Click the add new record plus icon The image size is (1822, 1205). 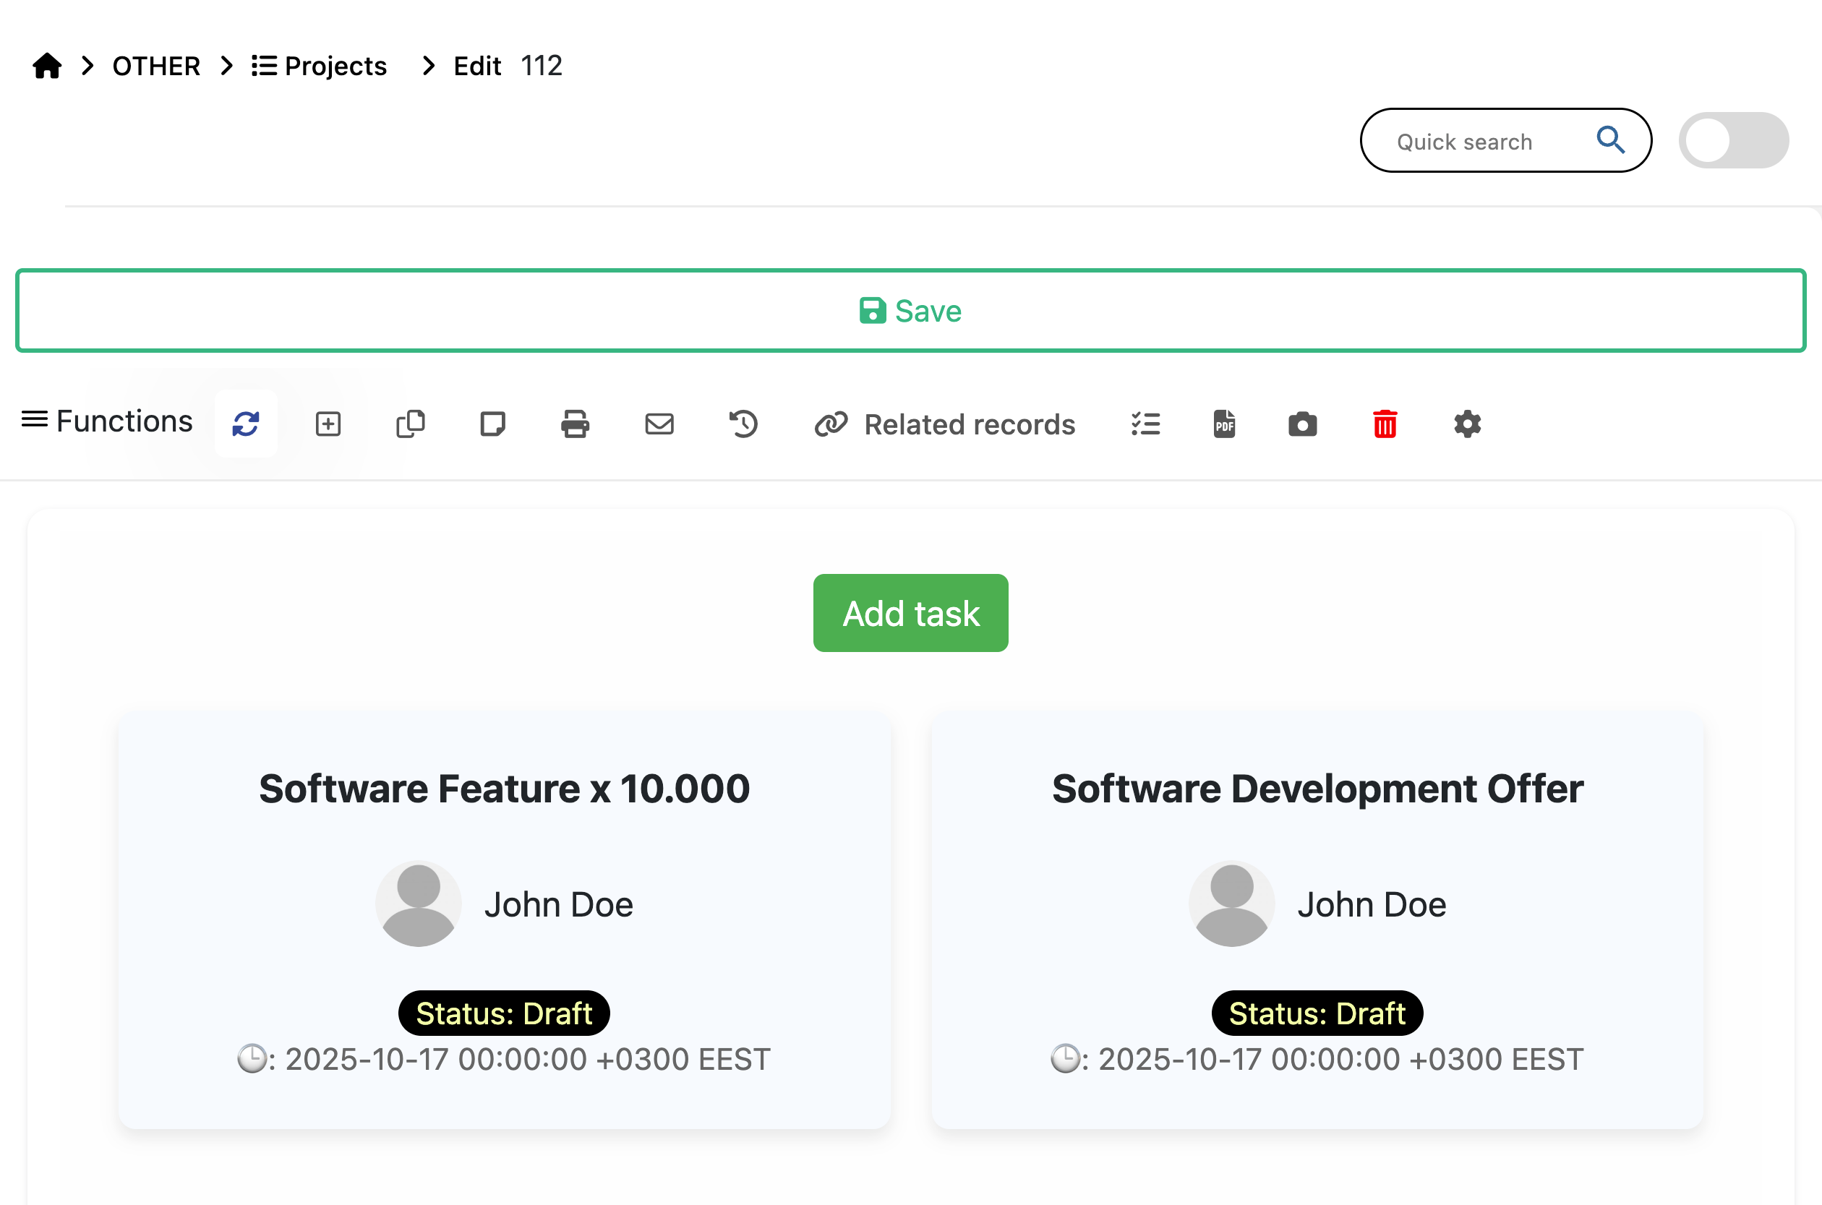click(328, 424)
